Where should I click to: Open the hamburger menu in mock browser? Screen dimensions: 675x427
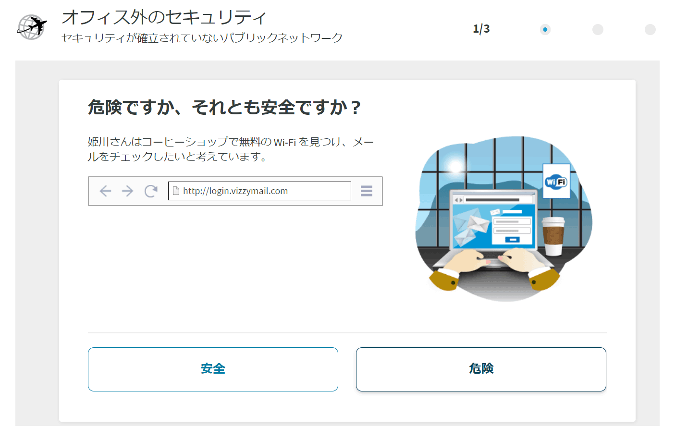click(x=367, y=191)
